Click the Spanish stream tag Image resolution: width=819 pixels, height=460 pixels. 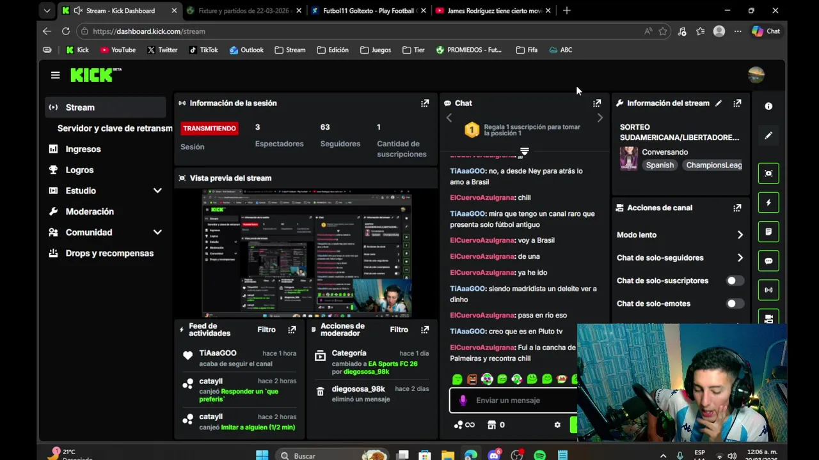coord(660,165)
